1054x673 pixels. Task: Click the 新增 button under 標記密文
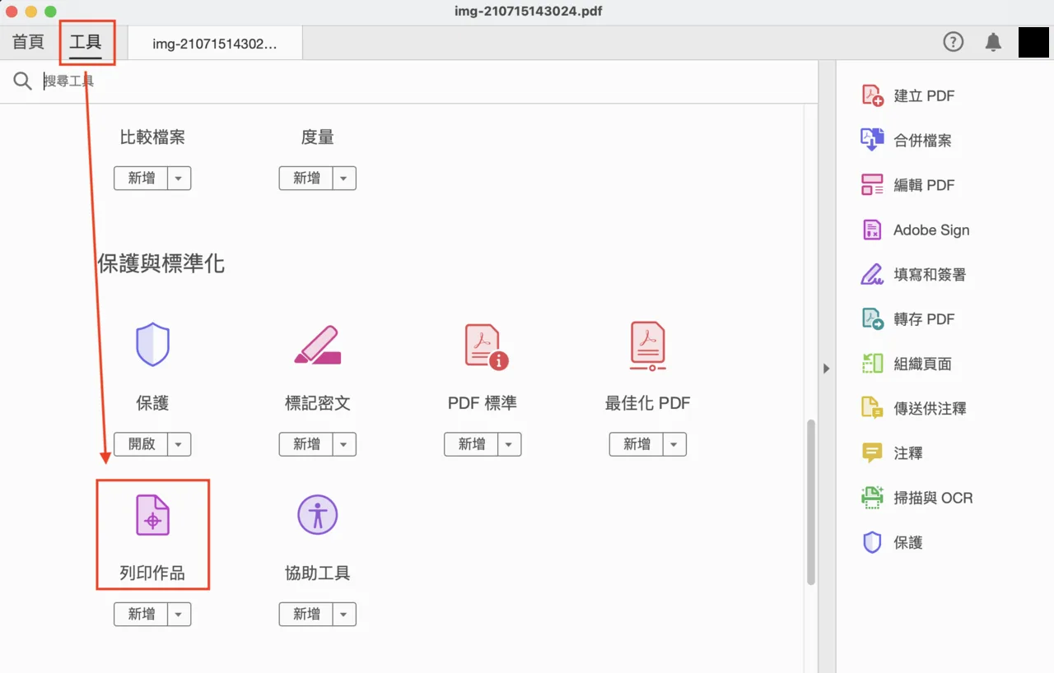306,444
